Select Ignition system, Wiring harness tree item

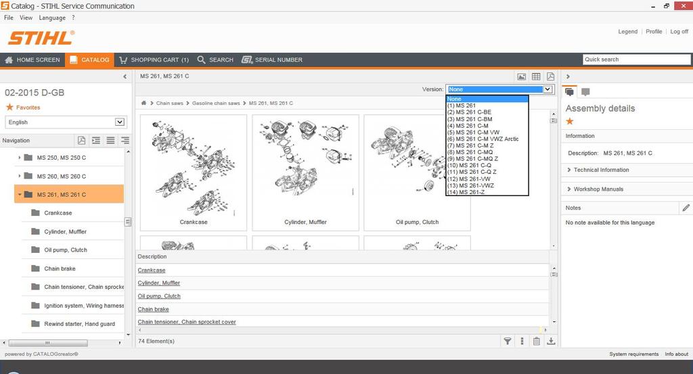click(83, 306)
